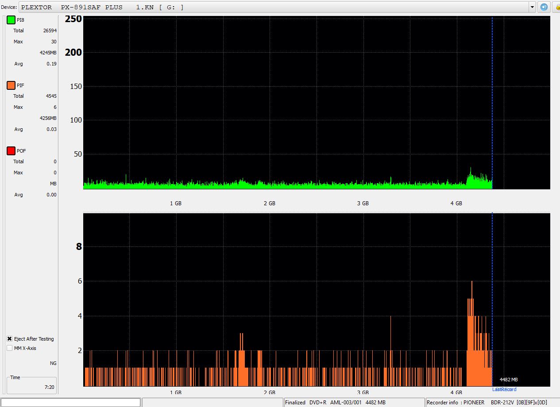Click the orange PIF color swatch
The image size is (560, 407).
[11, 85]
